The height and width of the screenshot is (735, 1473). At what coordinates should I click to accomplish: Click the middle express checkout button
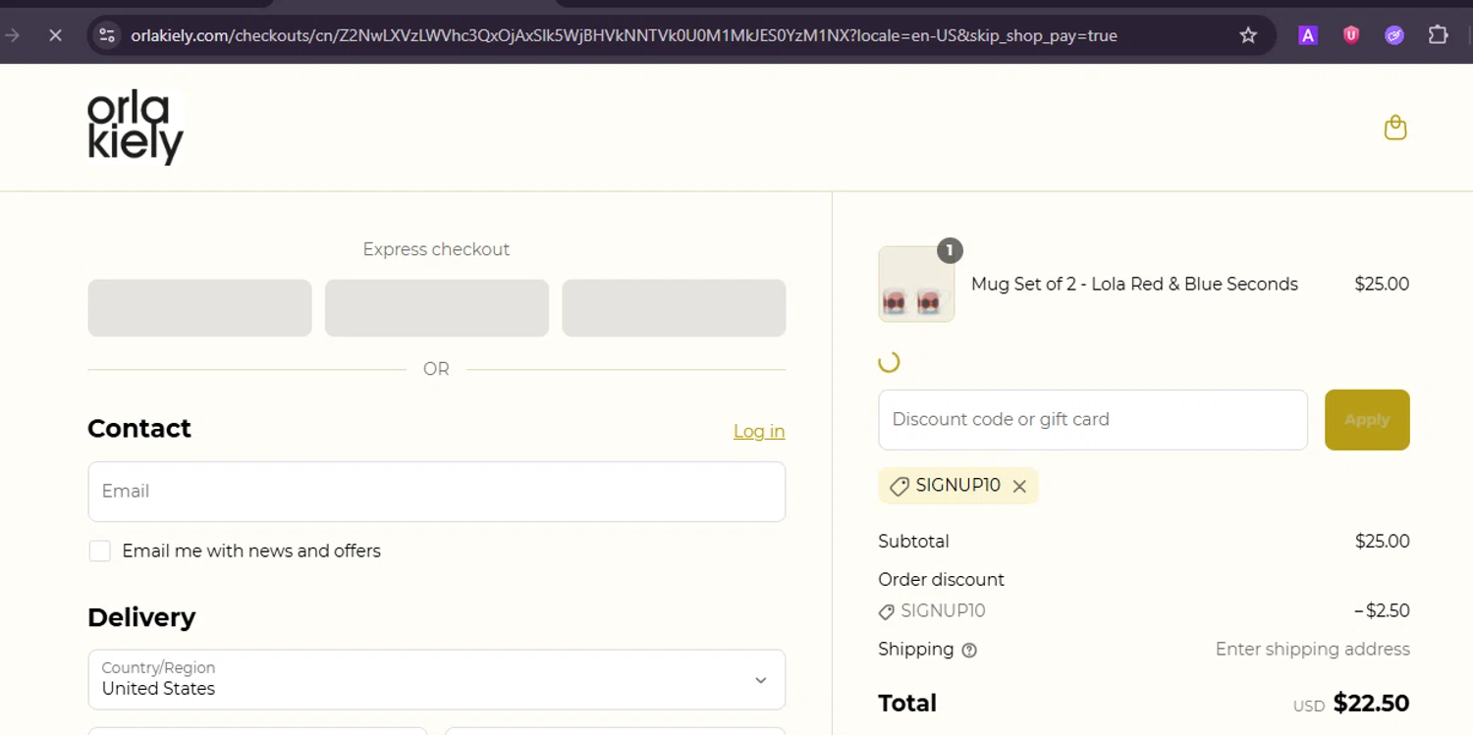click(x=437, y=308)
